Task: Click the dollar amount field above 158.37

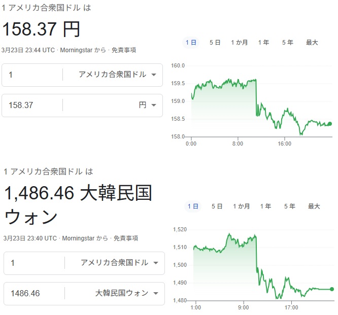Action: coord(33,75)
